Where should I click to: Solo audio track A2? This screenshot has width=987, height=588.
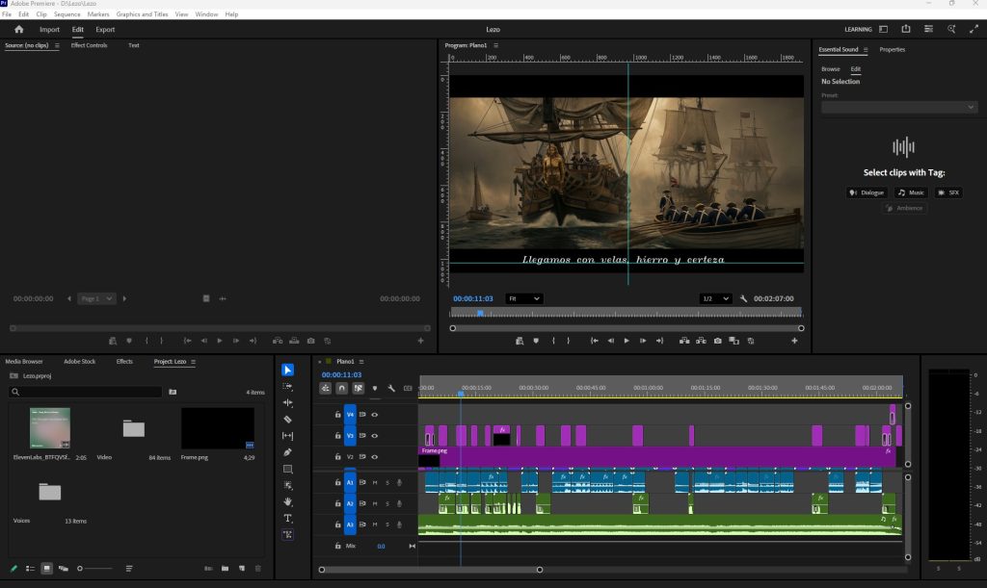click(387, 503)
